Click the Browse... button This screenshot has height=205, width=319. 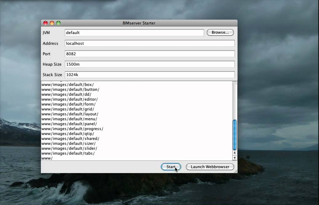point(220,33)
